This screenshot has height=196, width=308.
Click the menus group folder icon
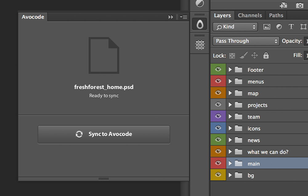[238, 81]
